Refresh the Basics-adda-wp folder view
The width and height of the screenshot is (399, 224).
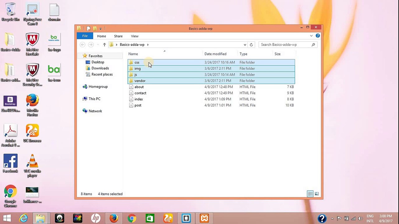(251, 44)
